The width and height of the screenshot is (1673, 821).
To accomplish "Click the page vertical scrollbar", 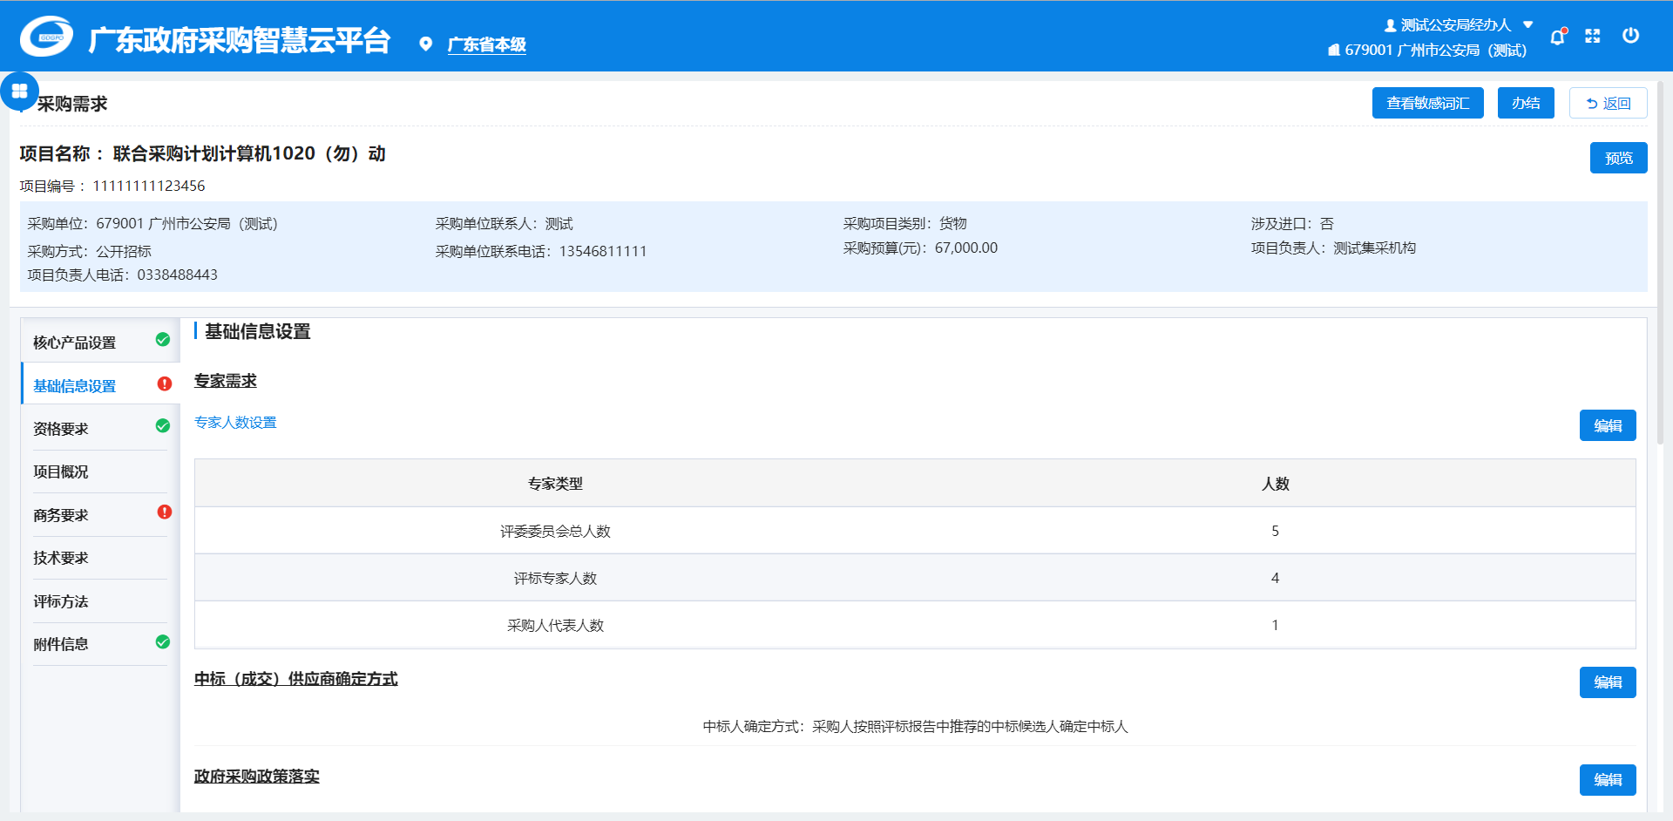I will (x=1661, y=261).
